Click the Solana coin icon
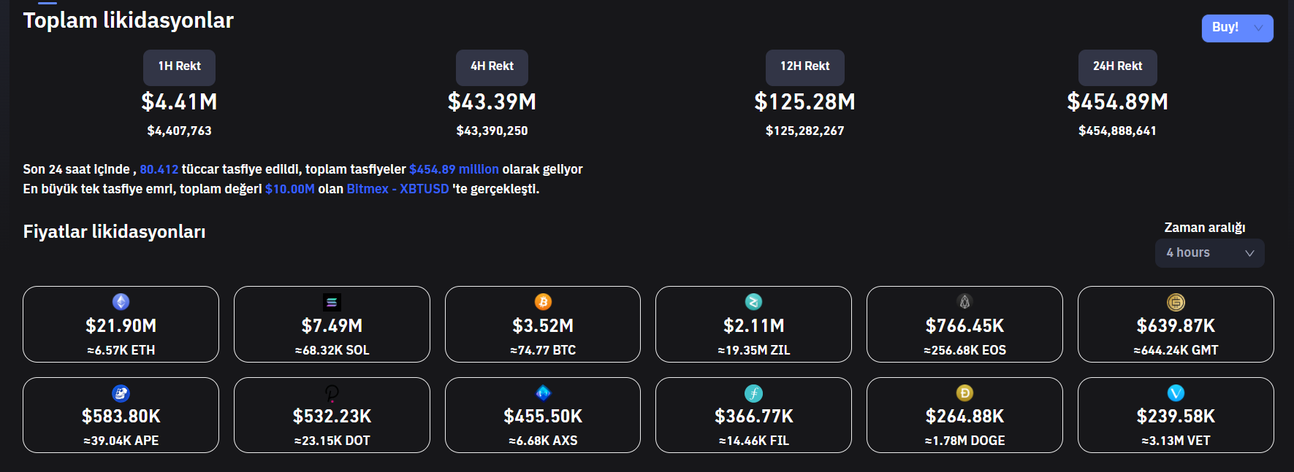This screenshot has height=472, width=1294. (x=332, y=302)
